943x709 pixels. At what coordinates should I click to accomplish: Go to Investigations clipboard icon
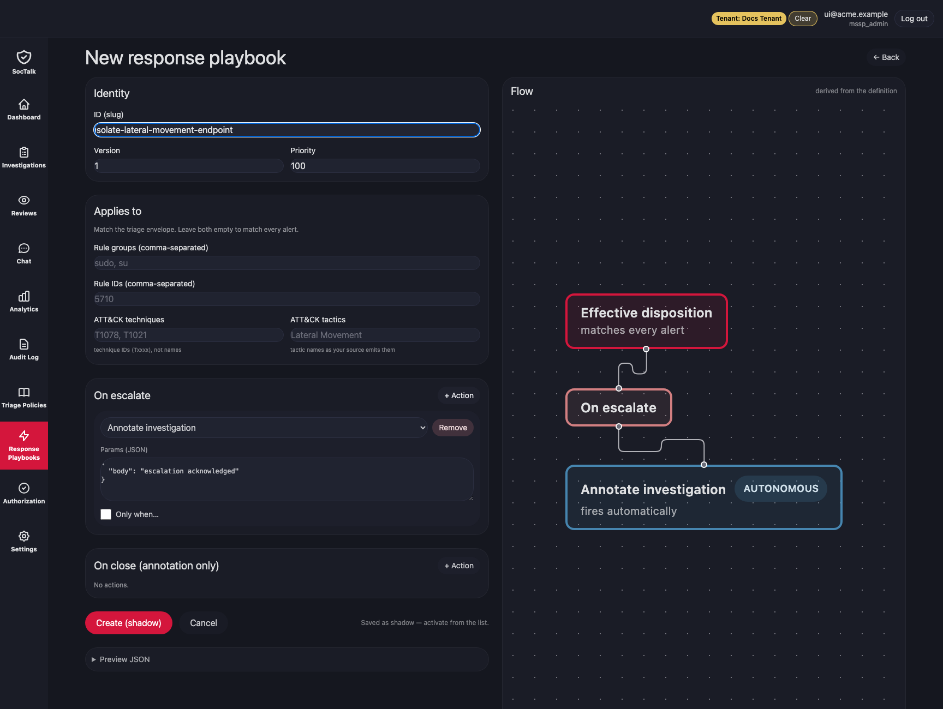24,152
